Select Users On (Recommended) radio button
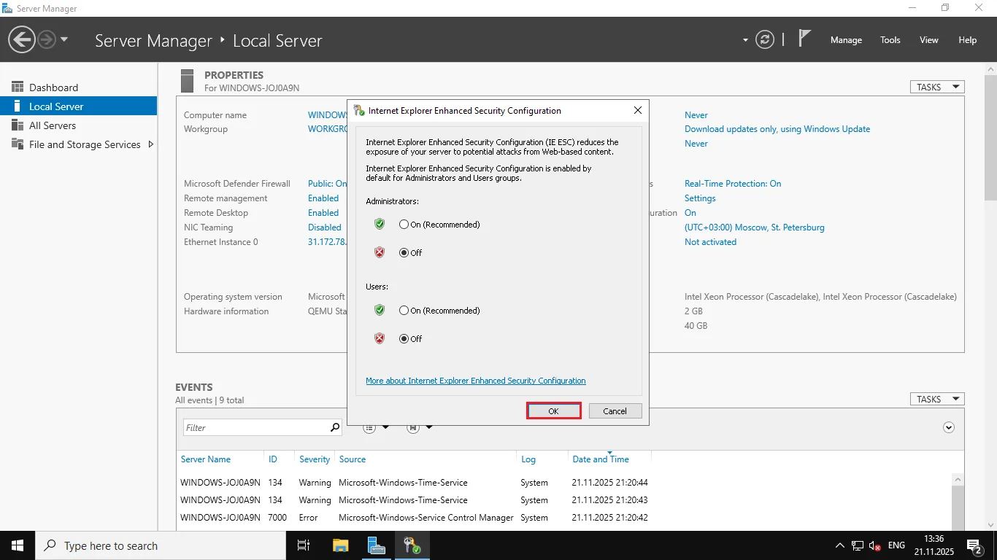 tap(404, 311)
